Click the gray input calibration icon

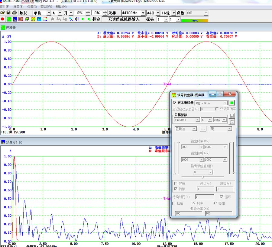click(x=53, y=19)
